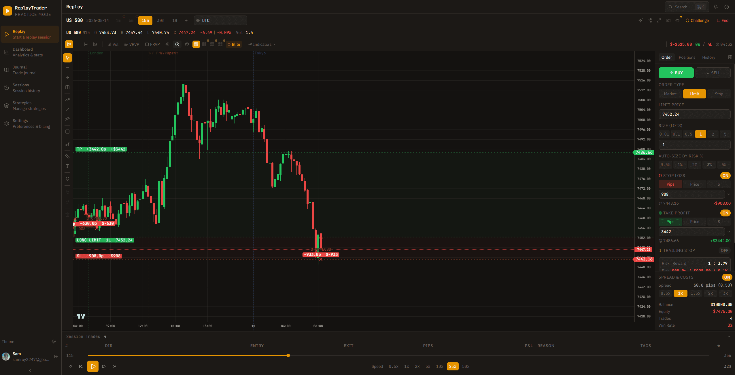The width and height of the screenshot is (735, 375).
Task: Select the text annotation tool
Action: coord(67,166)
